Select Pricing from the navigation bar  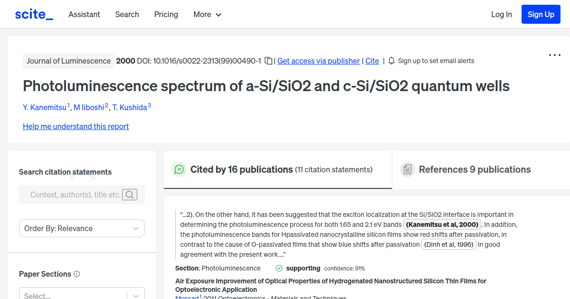[x=166, y=14]
